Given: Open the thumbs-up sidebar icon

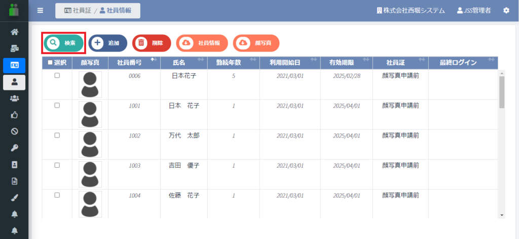Looking at the screenshot, I should (x=14, y=115).
